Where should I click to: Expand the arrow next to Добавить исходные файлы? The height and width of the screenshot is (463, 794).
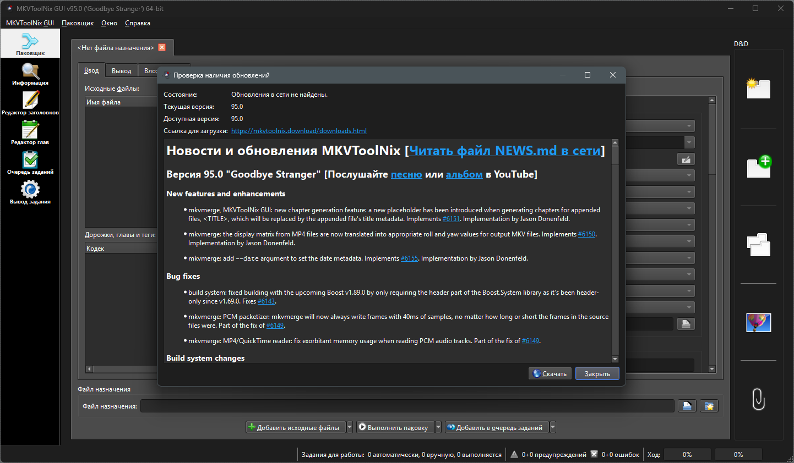(x=350, y=427)
